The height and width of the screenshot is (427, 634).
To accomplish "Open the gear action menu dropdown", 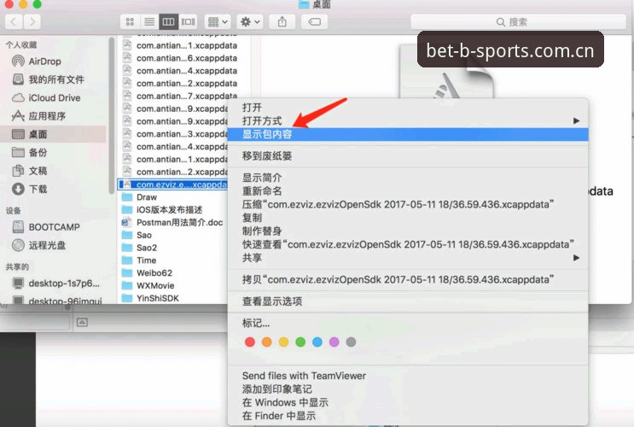I will tap(250, 22).
